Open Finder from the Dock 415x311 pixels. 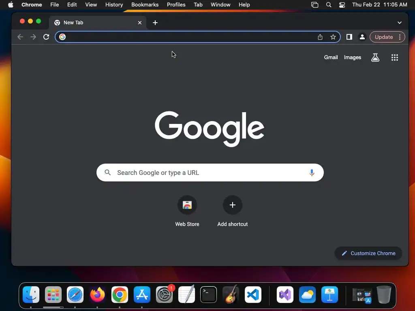tap(31, 294)
